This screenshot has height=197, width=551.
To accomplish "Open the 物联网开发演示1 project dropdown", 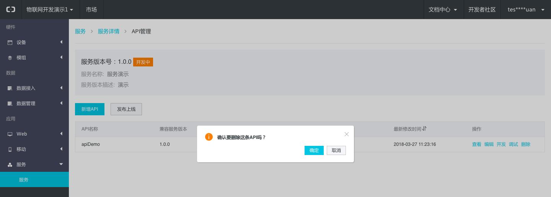I will point(49,10).
